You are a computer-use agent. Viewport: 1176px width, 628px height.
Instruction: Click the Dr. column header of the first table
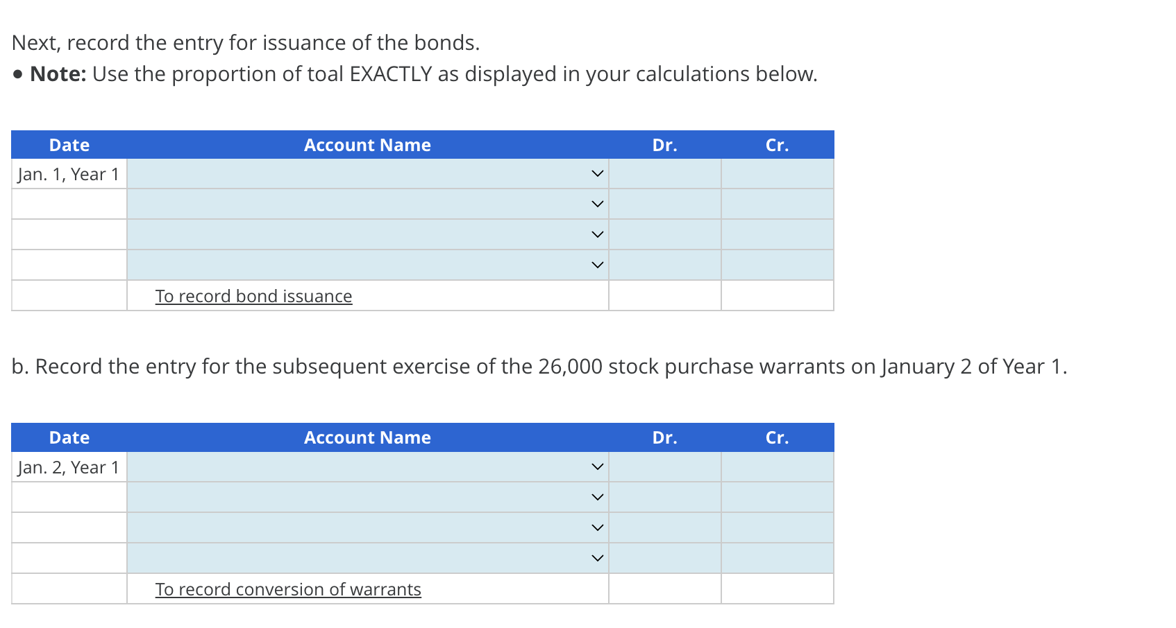[664, 145]
